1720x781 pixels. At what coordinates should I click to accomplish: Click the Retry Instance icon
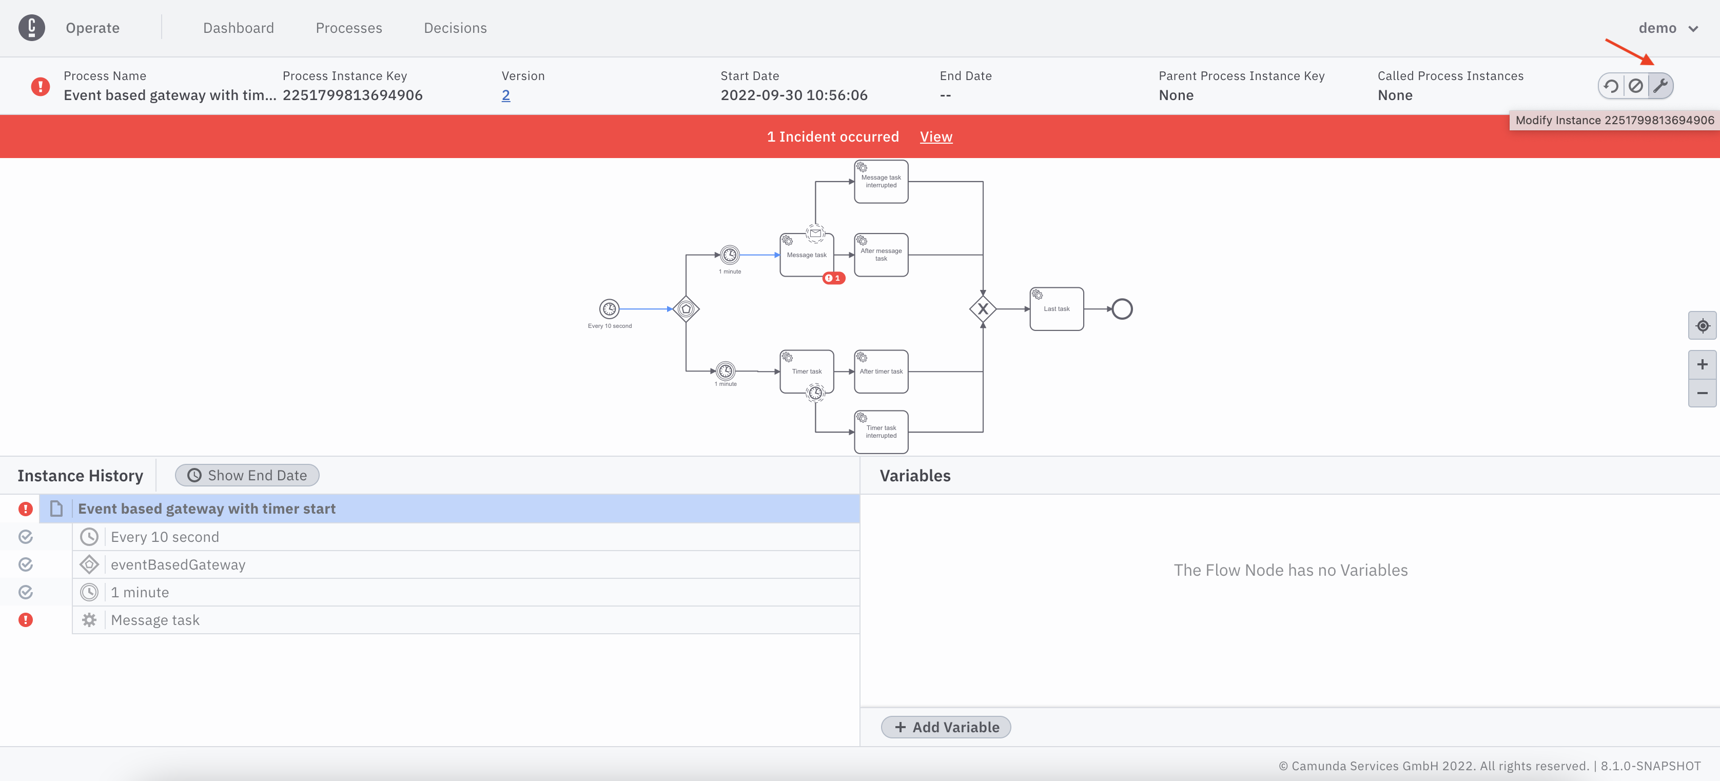click(x=1611, y=86)
